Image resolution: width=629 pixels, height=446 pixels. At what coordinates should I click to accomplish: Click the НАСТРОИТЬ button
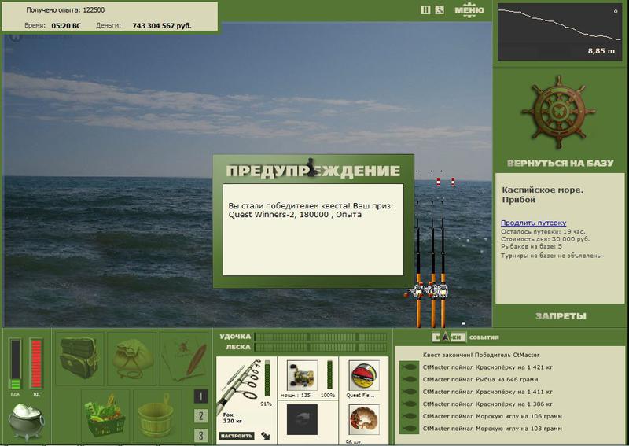click(237, 436)
